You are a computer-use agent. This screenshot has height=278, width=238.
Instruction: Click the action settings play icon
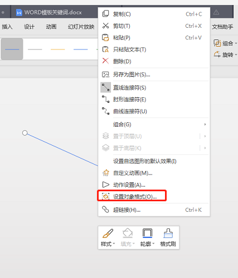(105, 185)
